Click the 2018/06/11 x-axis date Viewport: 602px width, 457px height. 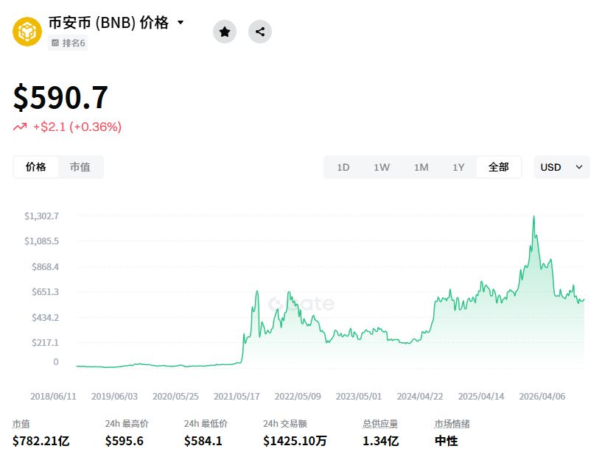[53, 397]
